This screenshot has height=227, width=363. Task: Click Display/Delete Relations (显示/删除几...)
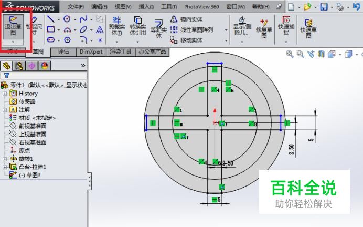pos(242,26)
